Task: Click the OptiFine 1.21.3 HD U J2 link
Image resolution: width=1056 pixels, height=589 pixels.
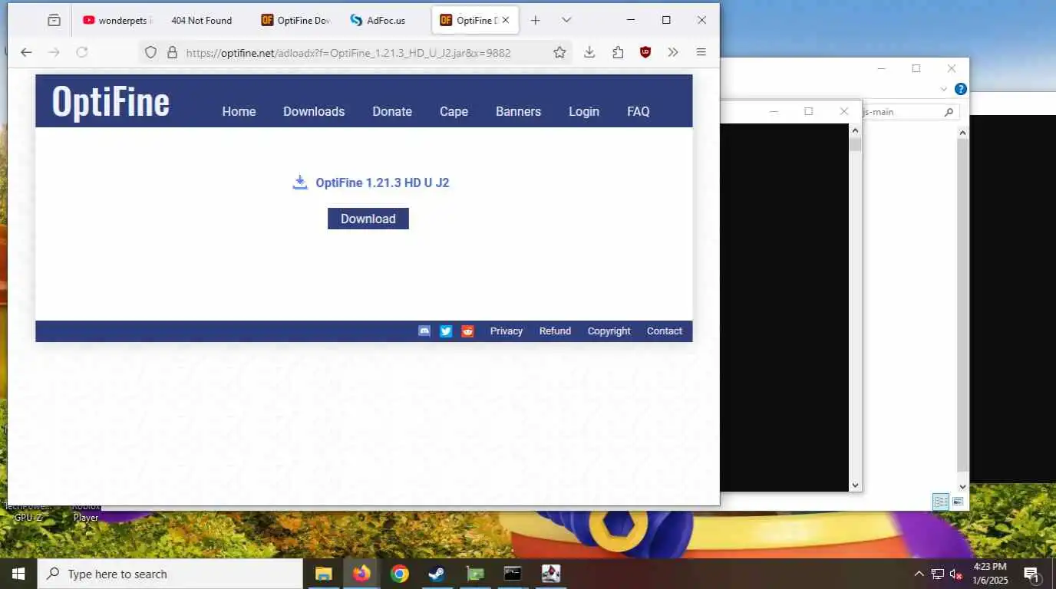Action: [x=382, y=183]
